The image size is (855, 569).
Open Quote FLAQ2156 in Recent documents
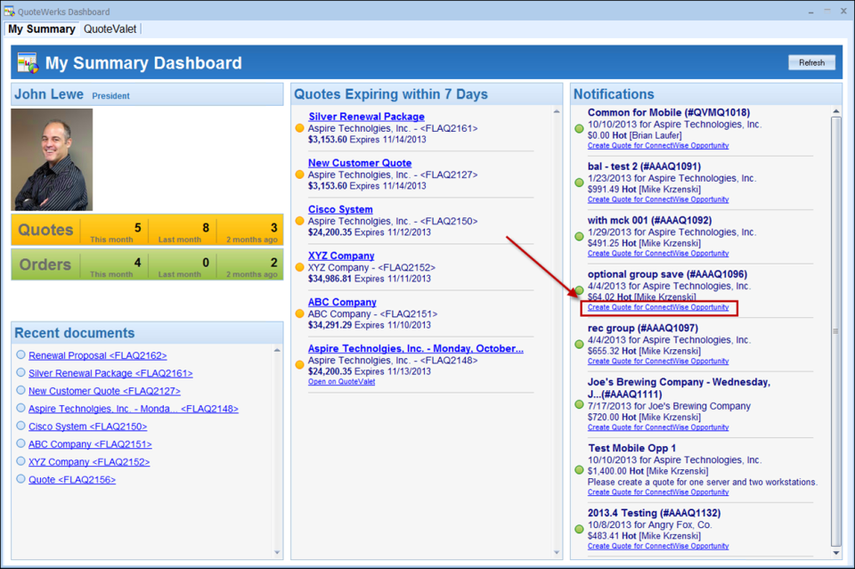70,479
